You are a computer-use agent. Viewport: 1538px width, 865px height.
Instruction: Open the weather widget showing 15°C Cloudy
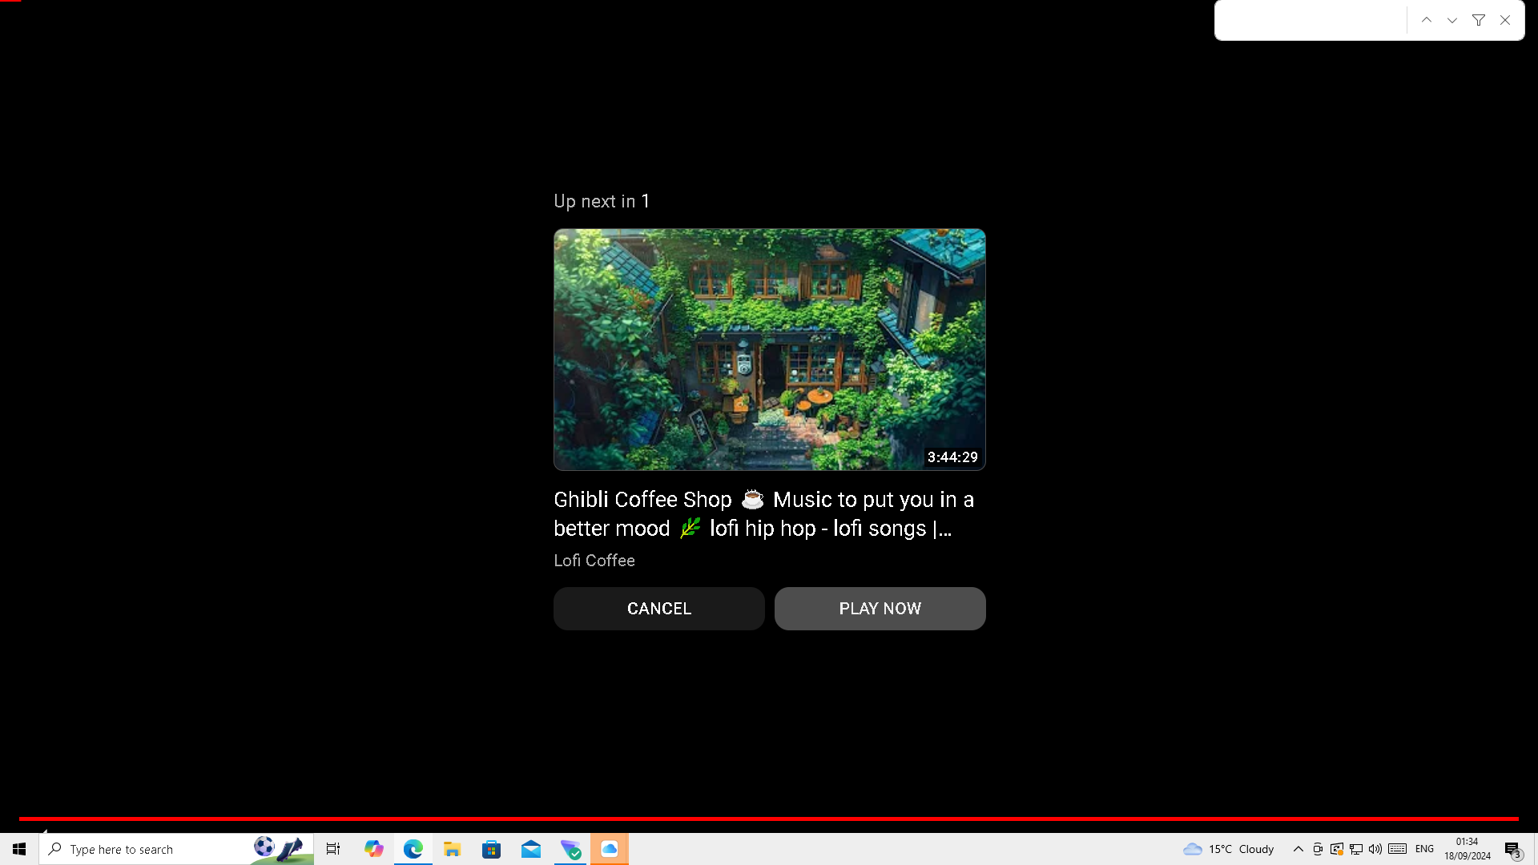pos(1229,849)
